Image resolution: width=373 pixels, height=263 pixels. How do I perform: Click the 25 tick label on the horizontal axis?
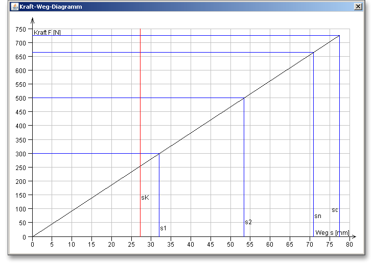(x=131, y=245)
